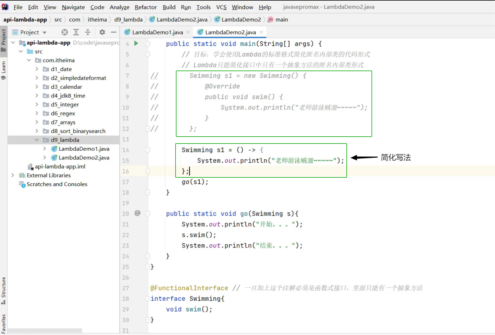495x335 pixels.
Task: Click LambdaDemo2.java breadcrumb
Action: click(x=179, y=20)
